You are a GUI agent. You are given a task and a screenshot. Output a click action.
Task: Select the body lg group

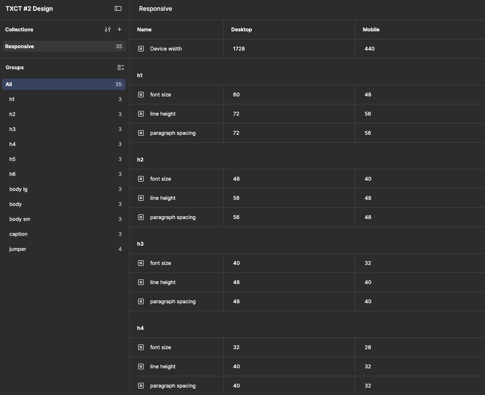tap(64, 189)
